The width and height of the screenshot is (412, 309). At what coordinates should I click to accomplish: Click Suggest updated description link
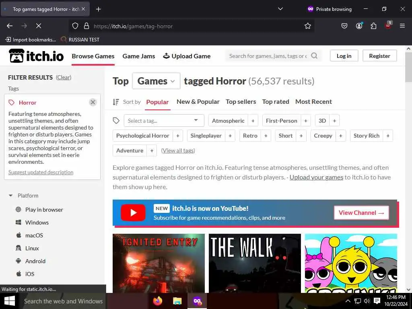pyautogui.click(x=41, y=172)
